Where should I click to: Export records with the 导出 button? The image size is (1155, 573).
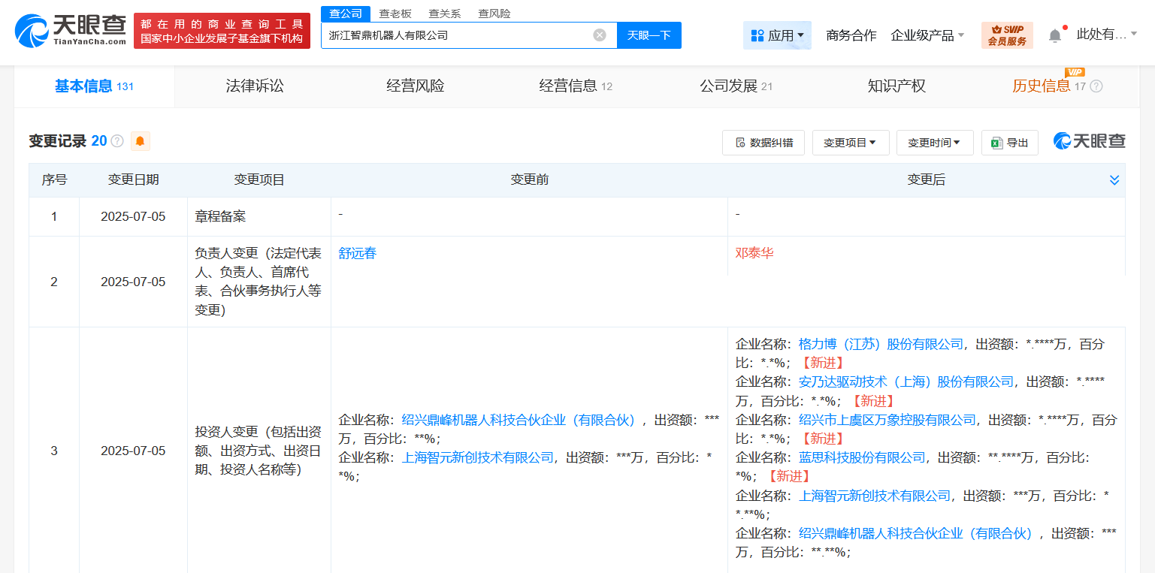(x=1009, y=143)
